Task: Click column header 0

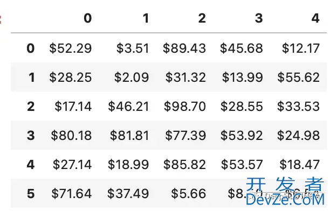Action: click(x=88, y=18)
